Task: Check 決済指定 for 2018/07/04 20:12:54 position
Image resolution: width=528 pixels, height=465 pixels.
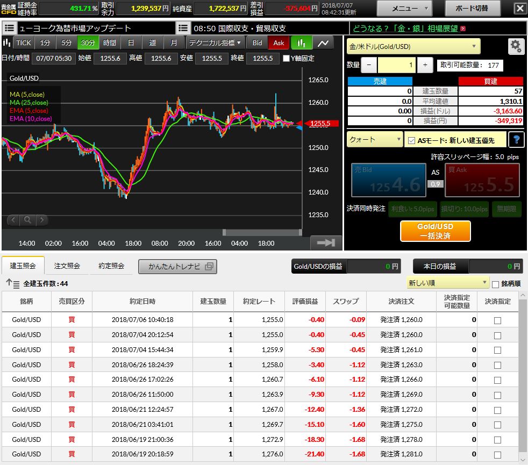Action: point(497,335)
